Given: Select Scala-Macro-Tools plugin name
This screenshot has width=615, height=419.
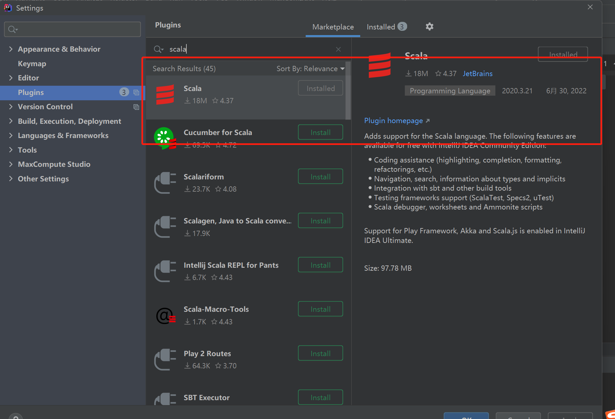Looking at the screenshot, I should 216,309.
